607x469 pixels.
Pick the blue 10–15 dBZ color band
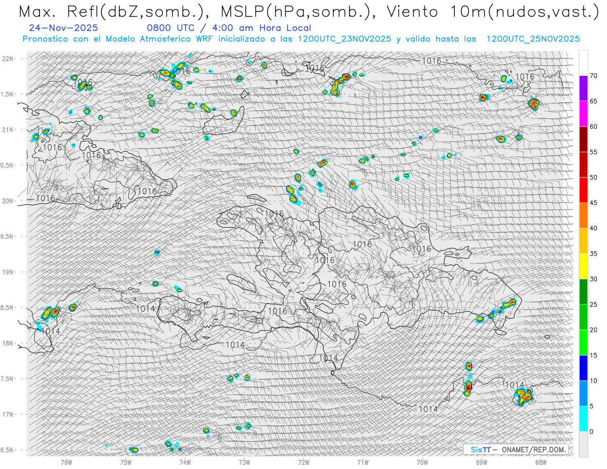coord(583,368)
